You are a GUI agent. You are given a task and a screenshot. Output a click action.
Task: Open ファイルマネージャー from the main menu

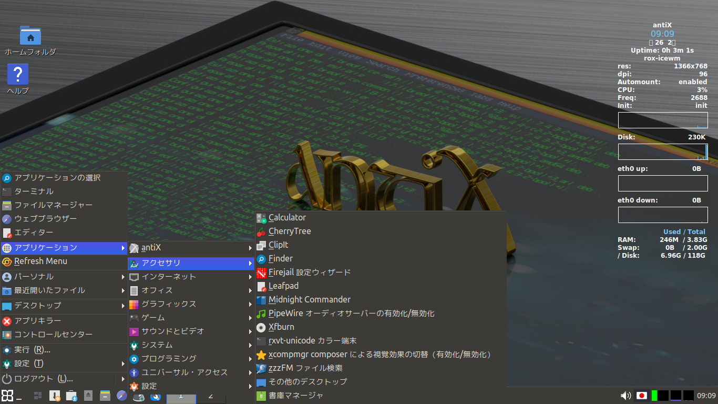(64, 205)
